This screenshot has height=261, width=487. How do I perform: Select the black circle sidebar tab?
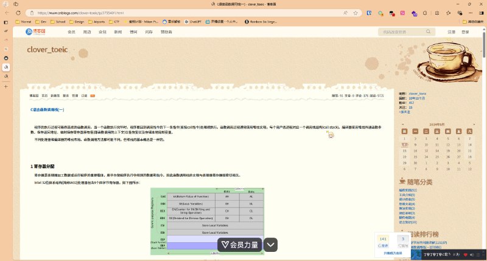[6, 58]
